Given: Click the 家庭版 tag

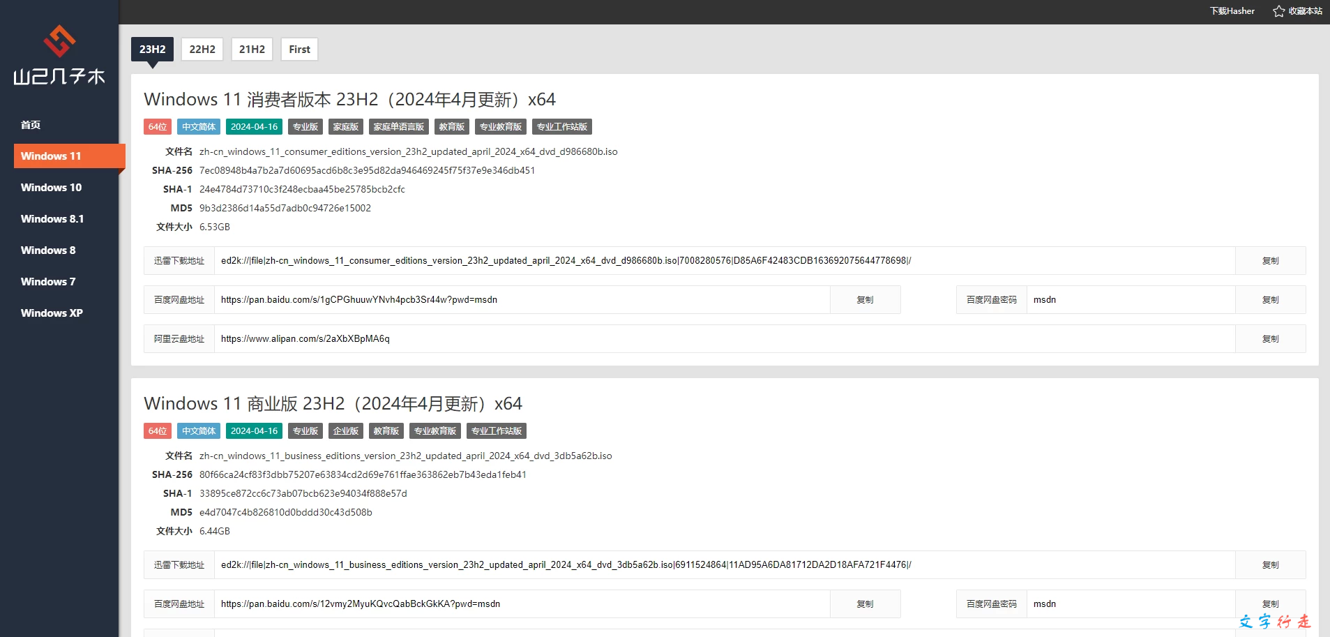Looking at the screenshot, I should 346,127.
